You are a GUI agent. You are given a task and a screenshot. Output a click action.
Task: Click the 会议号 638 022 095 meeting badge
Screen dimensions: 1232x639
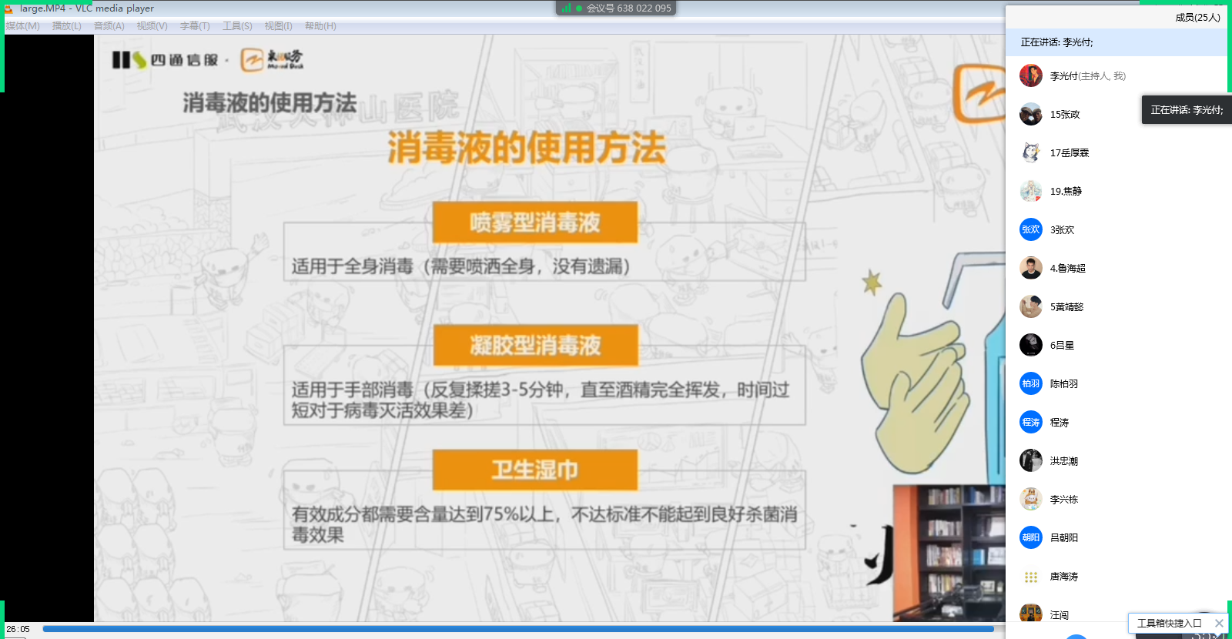click(616, 8)
